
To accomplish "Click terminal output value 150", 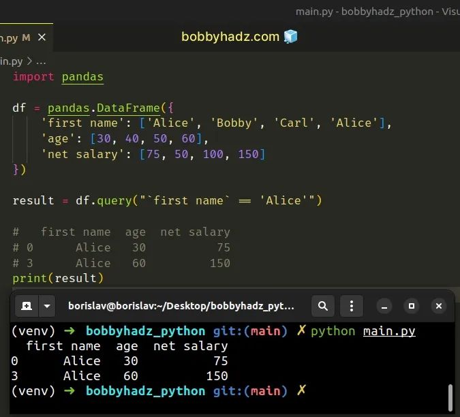I will pos(217,376).
